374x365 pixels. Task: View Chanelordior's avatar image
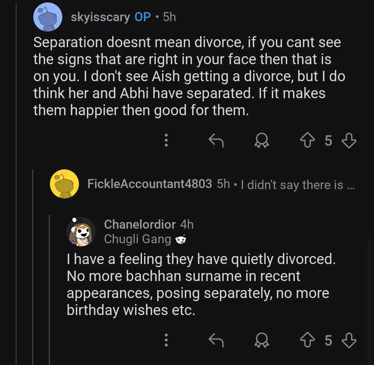coord(81,232)
